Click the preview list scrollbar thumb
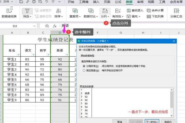 [172, 100]
